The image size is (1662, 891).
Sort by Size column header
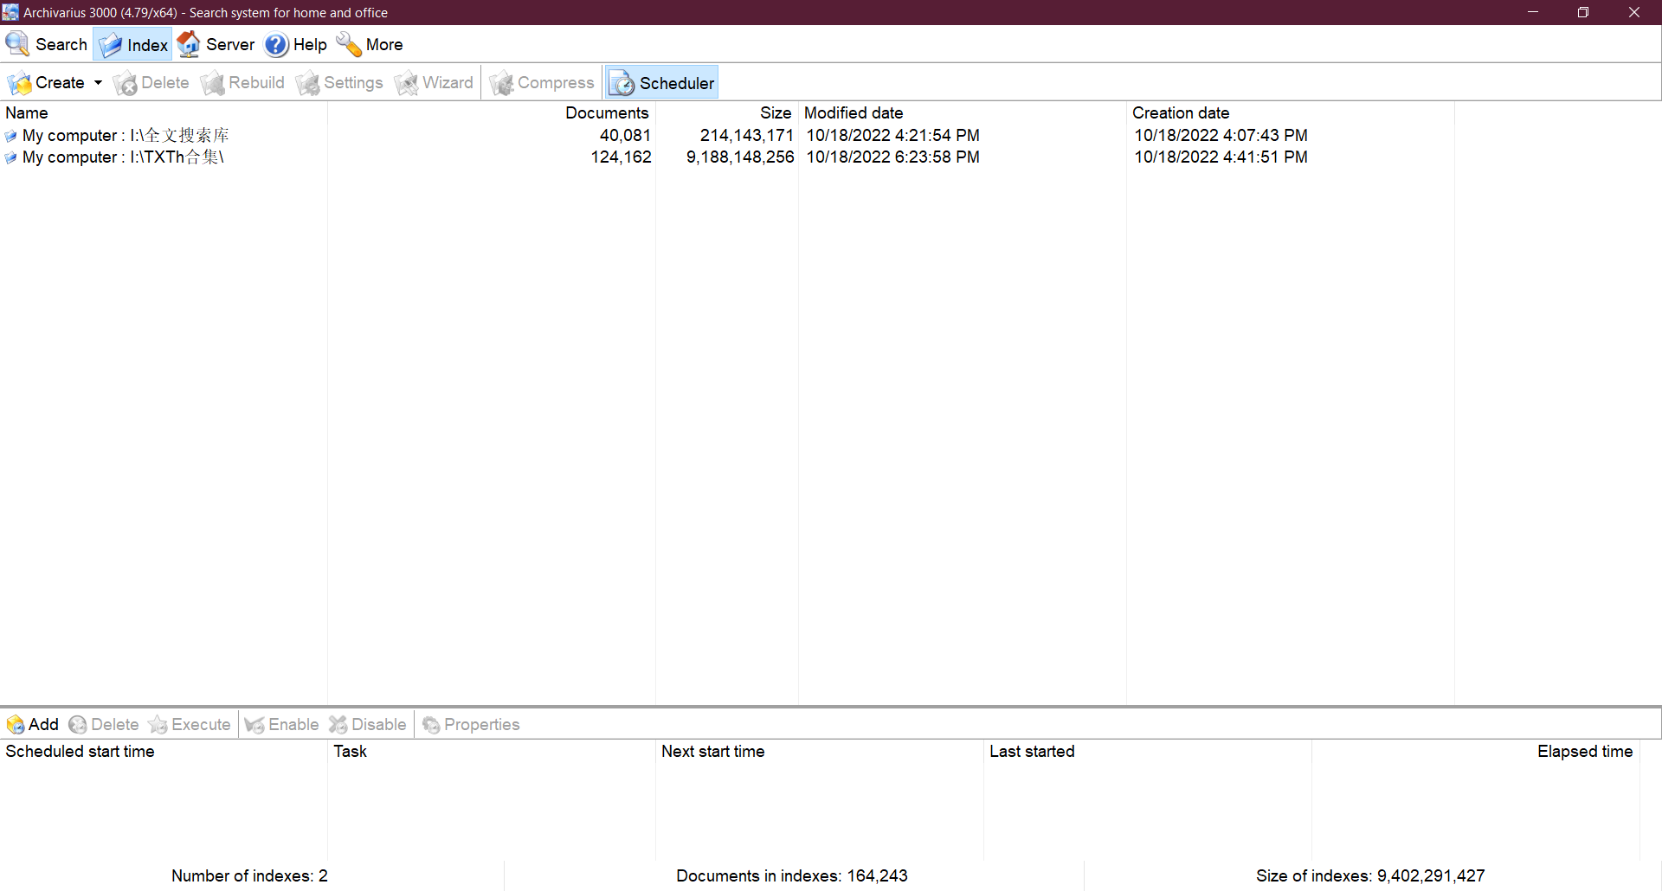click(x=775, y=113)
